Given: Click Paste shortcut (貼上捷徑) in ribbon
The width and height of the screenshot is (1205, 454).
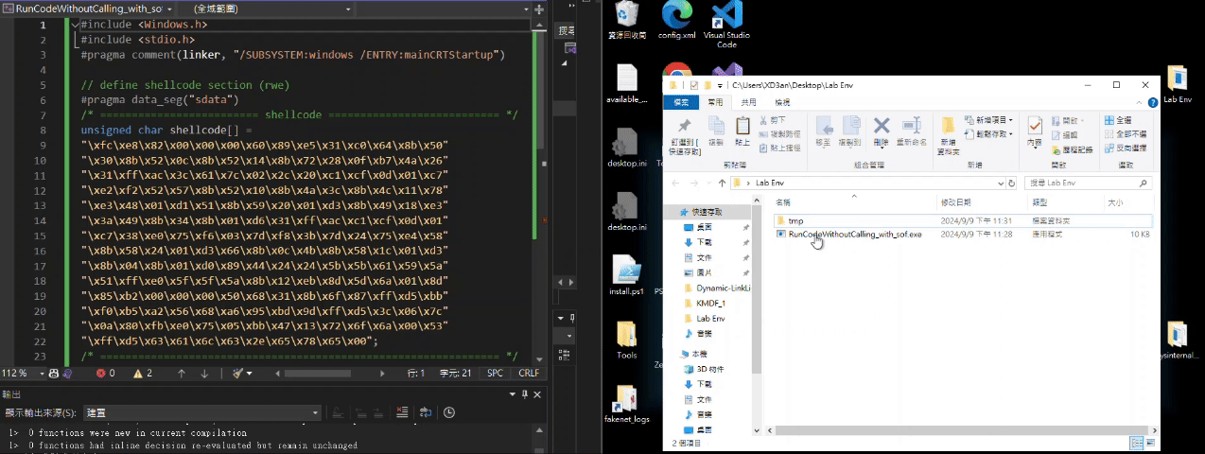Looking at the screenshot, I should click(777, 148).
